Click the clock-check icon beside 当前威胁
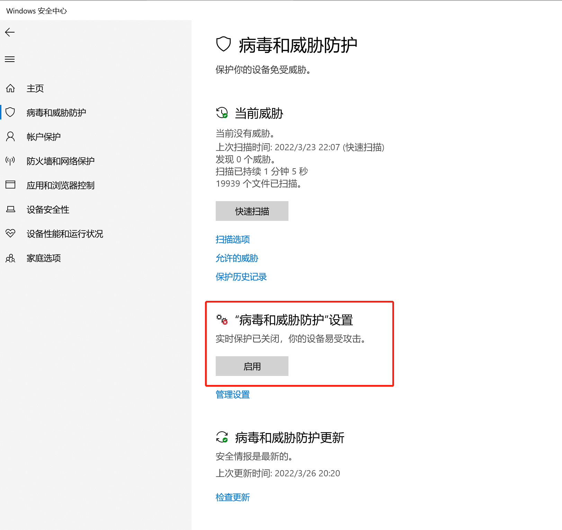The image size is (562, 530). pyautogui.click(x=222, y=113)
